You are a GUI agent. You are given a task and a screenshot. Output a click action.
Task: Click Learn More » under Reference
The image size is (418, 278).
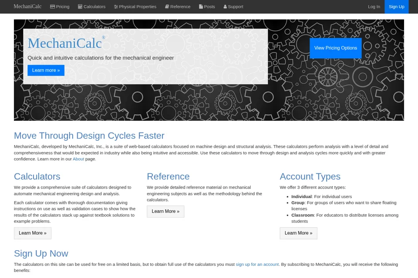coord(165,212)
